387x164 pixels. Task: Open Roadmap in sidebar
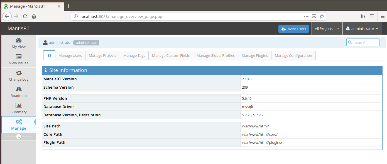pyautogui.click(x=19, y=92)
